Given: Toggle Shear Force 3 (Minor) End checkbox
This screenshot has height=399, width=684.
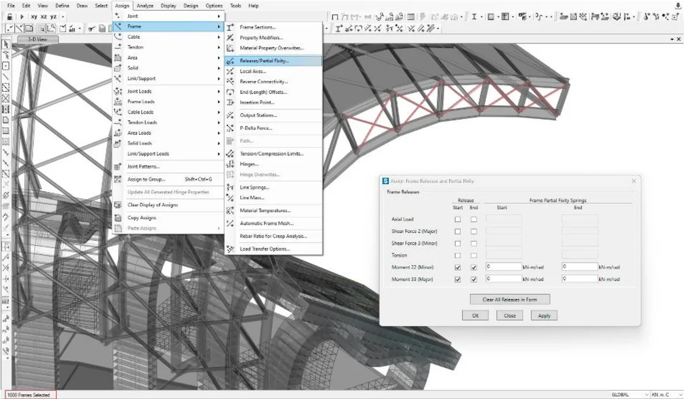Looking at the screenshot, I should tap(473, 243).
